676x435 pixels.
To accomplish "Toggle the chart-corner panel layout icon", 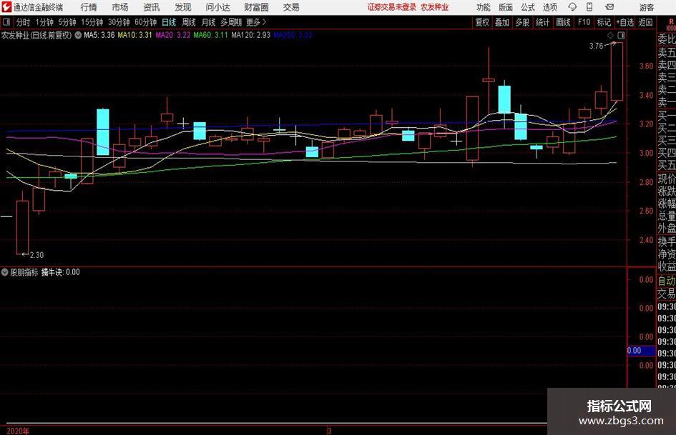I will coord(621,35).
